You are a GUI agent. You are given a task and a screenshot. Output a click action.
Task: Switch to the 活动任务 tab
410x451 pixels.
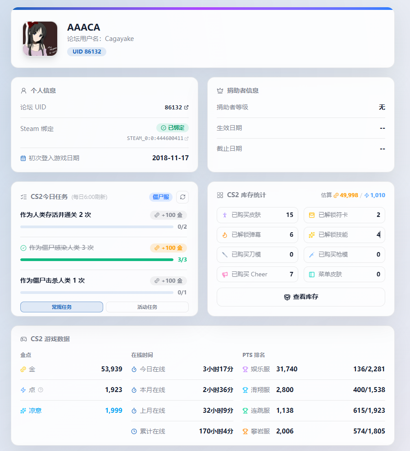[x=147, y=307]
